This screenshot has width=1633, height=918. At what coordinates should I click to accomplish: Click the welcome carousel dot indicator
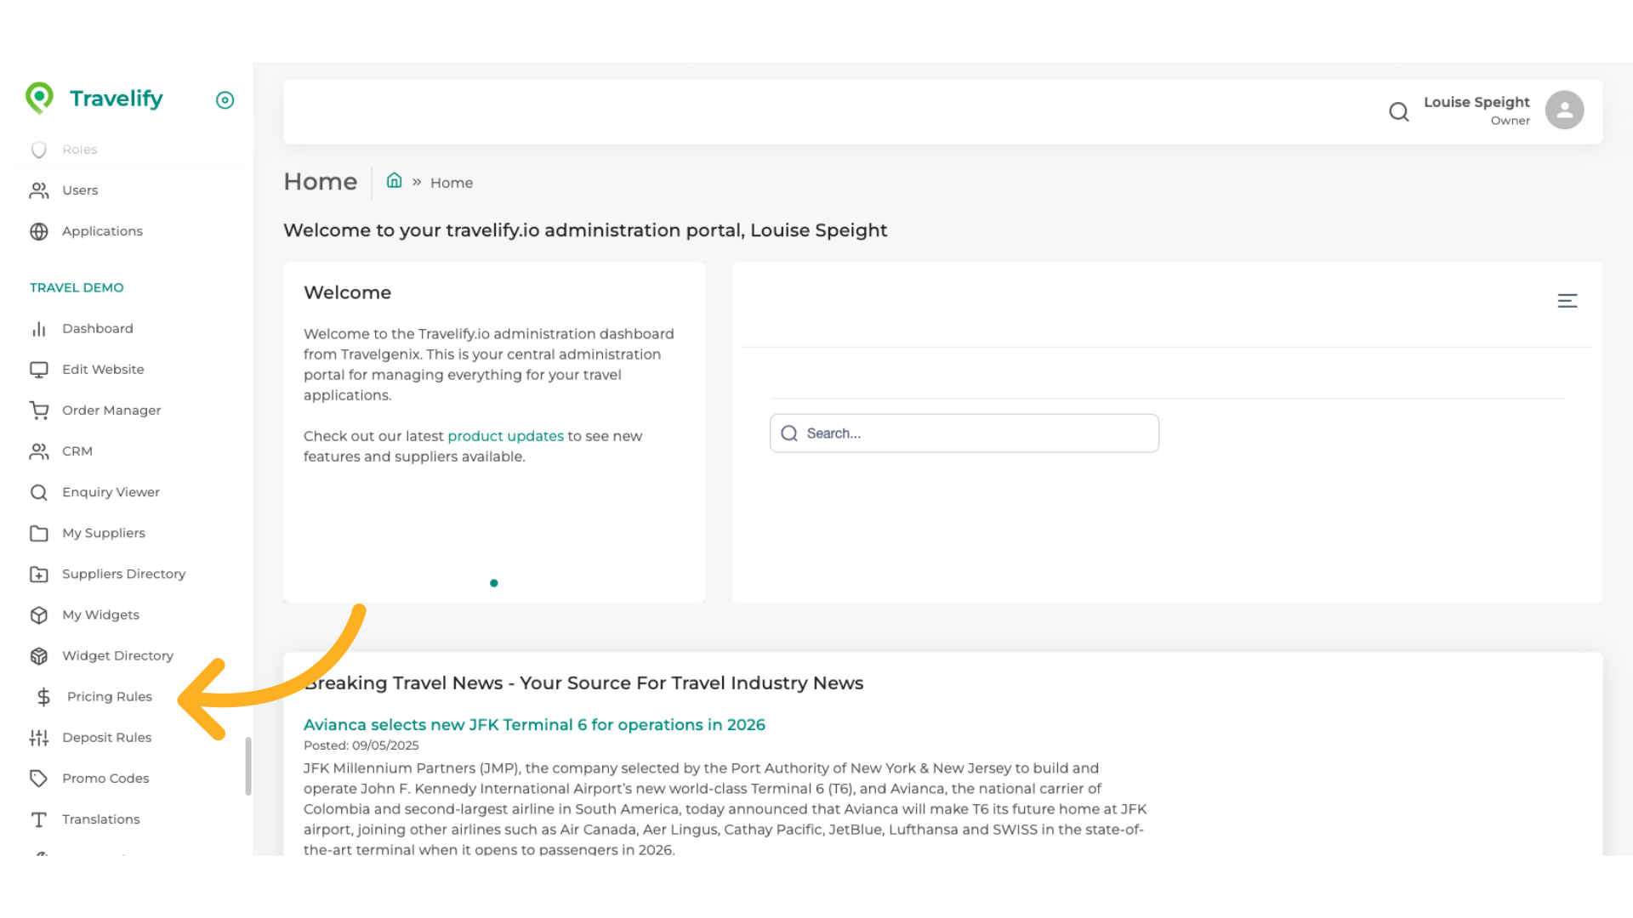pyautogui.click(x=494, y=583)
